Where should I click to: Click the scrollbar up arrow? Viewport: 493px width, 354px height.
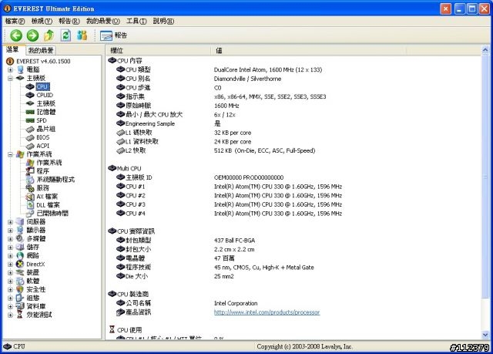pyautogui.click(x=485, y=50)
